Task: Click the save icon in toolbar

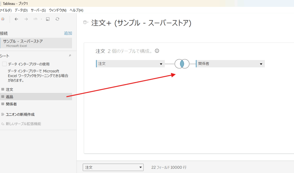Action: (48, 19)
